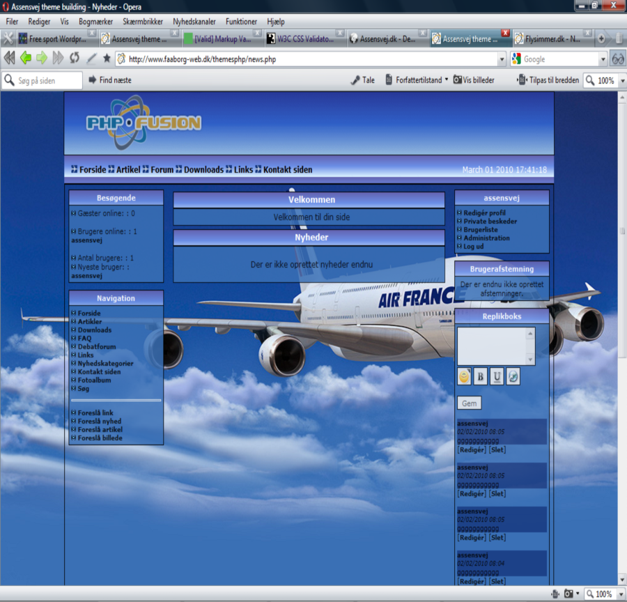
Task: Open the Filer menu
Action: [x=12, y=22]
